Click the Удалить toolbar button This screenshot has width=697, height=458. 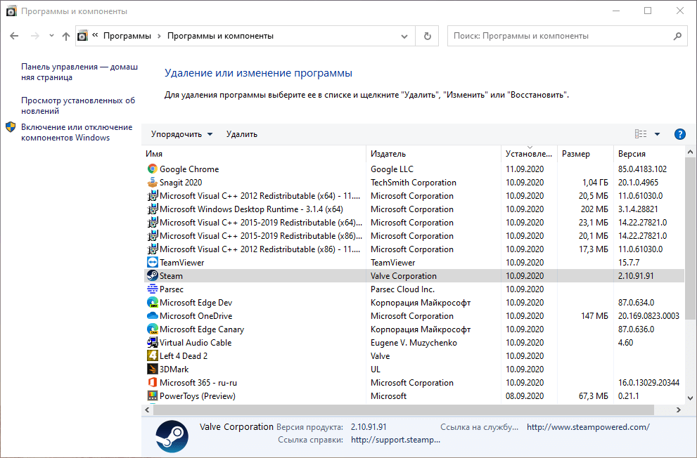coord(242,134)
